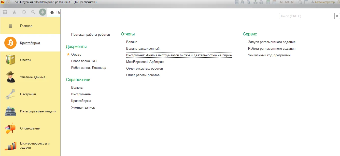Open the zoom magnifier plus icon
Viewport: 340px width, 156px height.
pyautogui.click(x=300, y=2)
